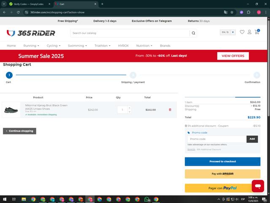Image resolution: width=270 pixels, height=203 pixels.
Task: Focus the quantity input field
Action: click(x=122, y=110)
